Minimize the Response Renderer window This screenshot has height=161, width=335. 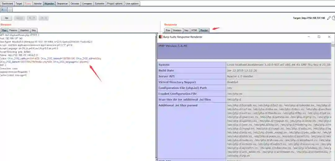[x=309, y=37]
